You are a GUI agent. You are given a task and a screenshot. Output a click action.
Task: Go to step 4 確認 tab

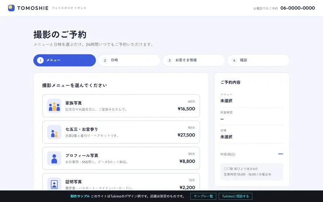258,60
